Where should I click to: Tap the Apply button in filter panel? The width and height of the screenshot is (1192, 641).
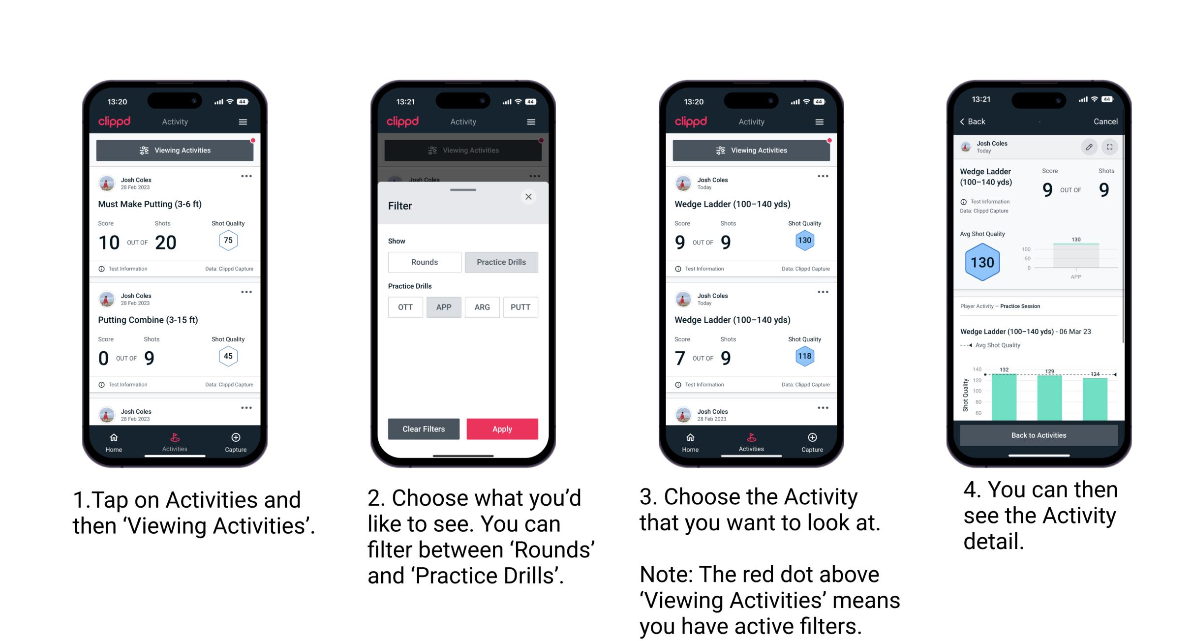(x=502, y=428)
